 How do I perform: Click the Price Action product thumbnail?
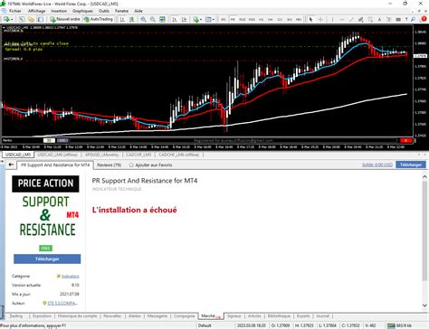click(x=45, y=206)
